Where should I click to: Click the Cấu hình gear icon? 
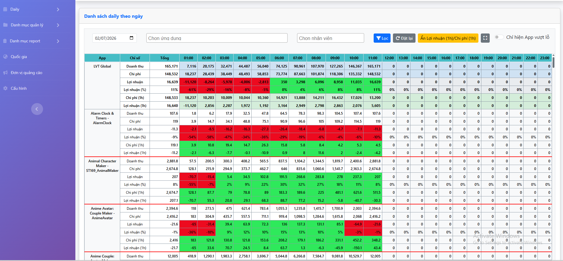click(x=5, y=88)
